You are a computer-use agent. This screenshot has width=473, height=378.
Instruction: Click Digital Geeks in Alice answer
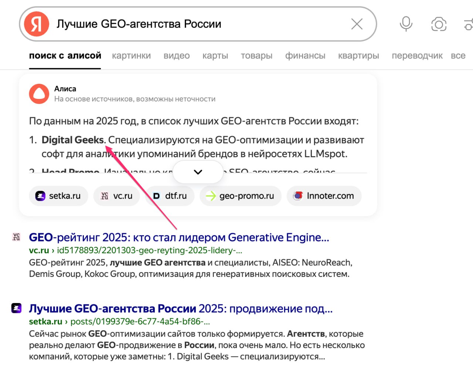coord(73,140)
